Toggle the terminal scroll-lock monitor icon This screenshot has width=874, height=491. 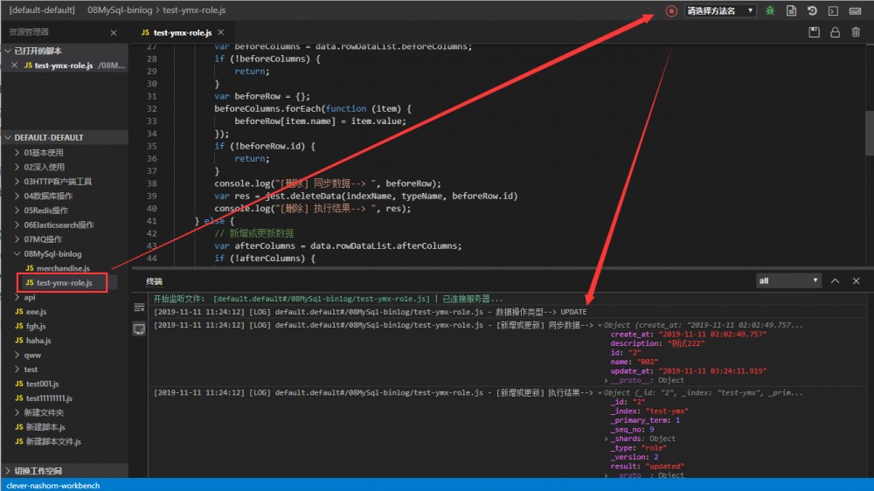[x=138, y=328]
